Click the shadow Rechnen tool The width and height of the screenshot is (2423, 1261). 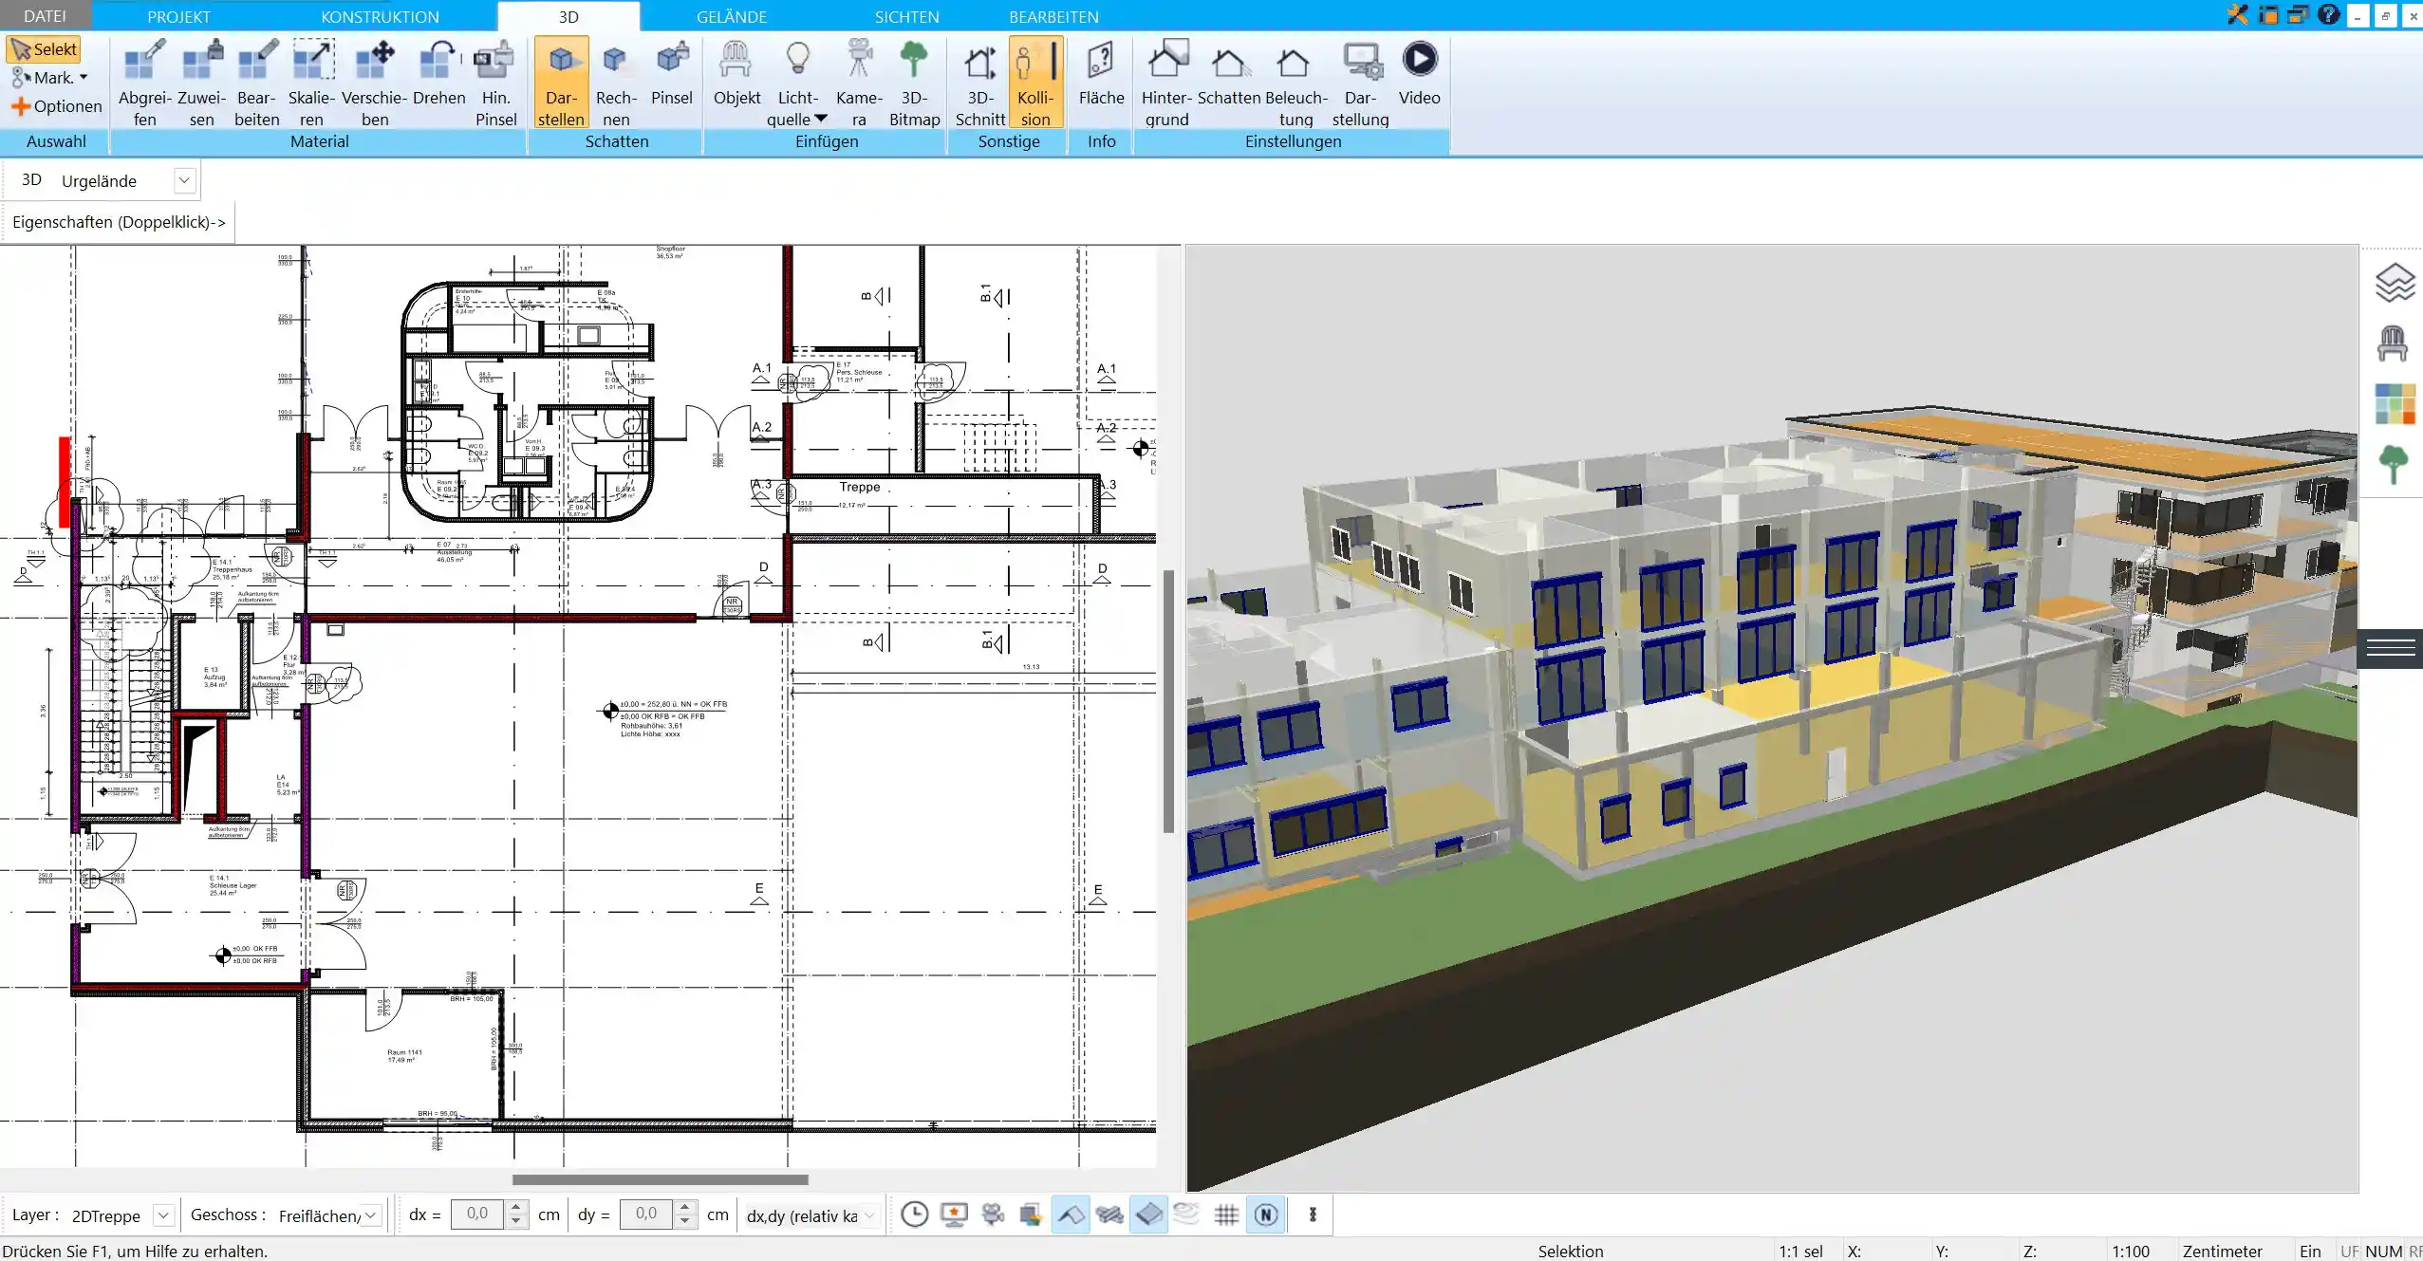[x=616, y=83]
